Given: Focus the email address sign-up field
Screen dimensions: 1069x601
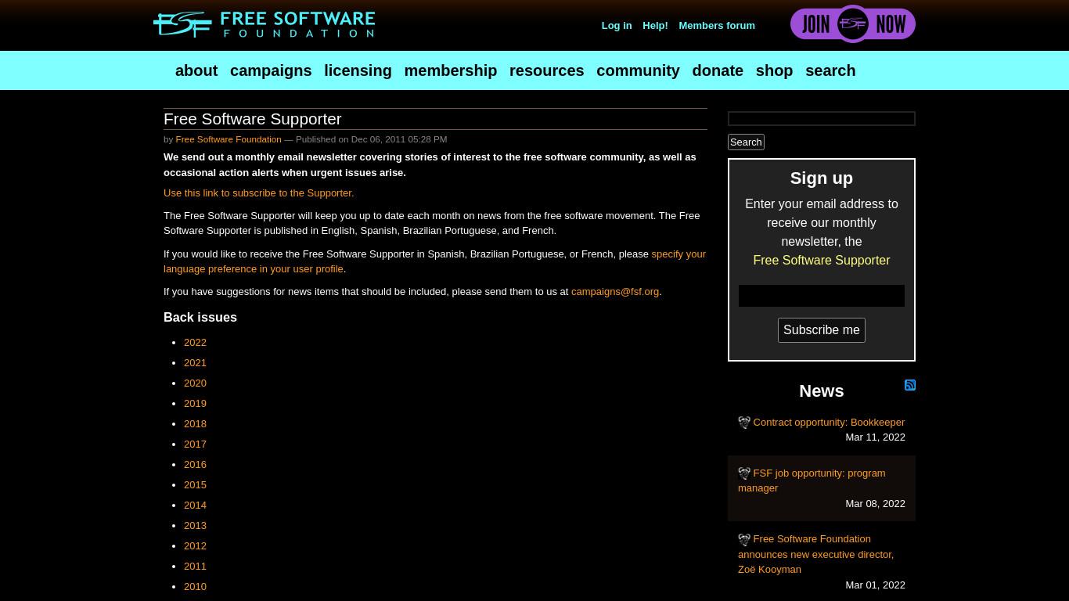Looking at the screenshot, I should tap(822, 296).
